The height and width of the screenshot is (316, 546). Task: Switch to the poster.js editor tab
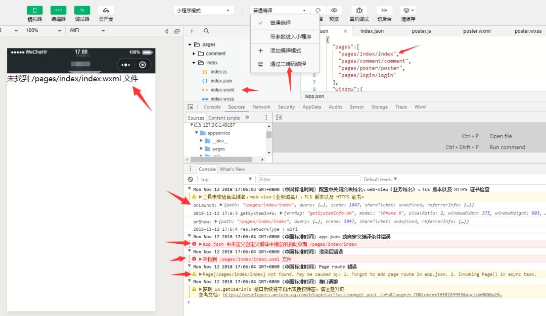(x=421, y=31)
